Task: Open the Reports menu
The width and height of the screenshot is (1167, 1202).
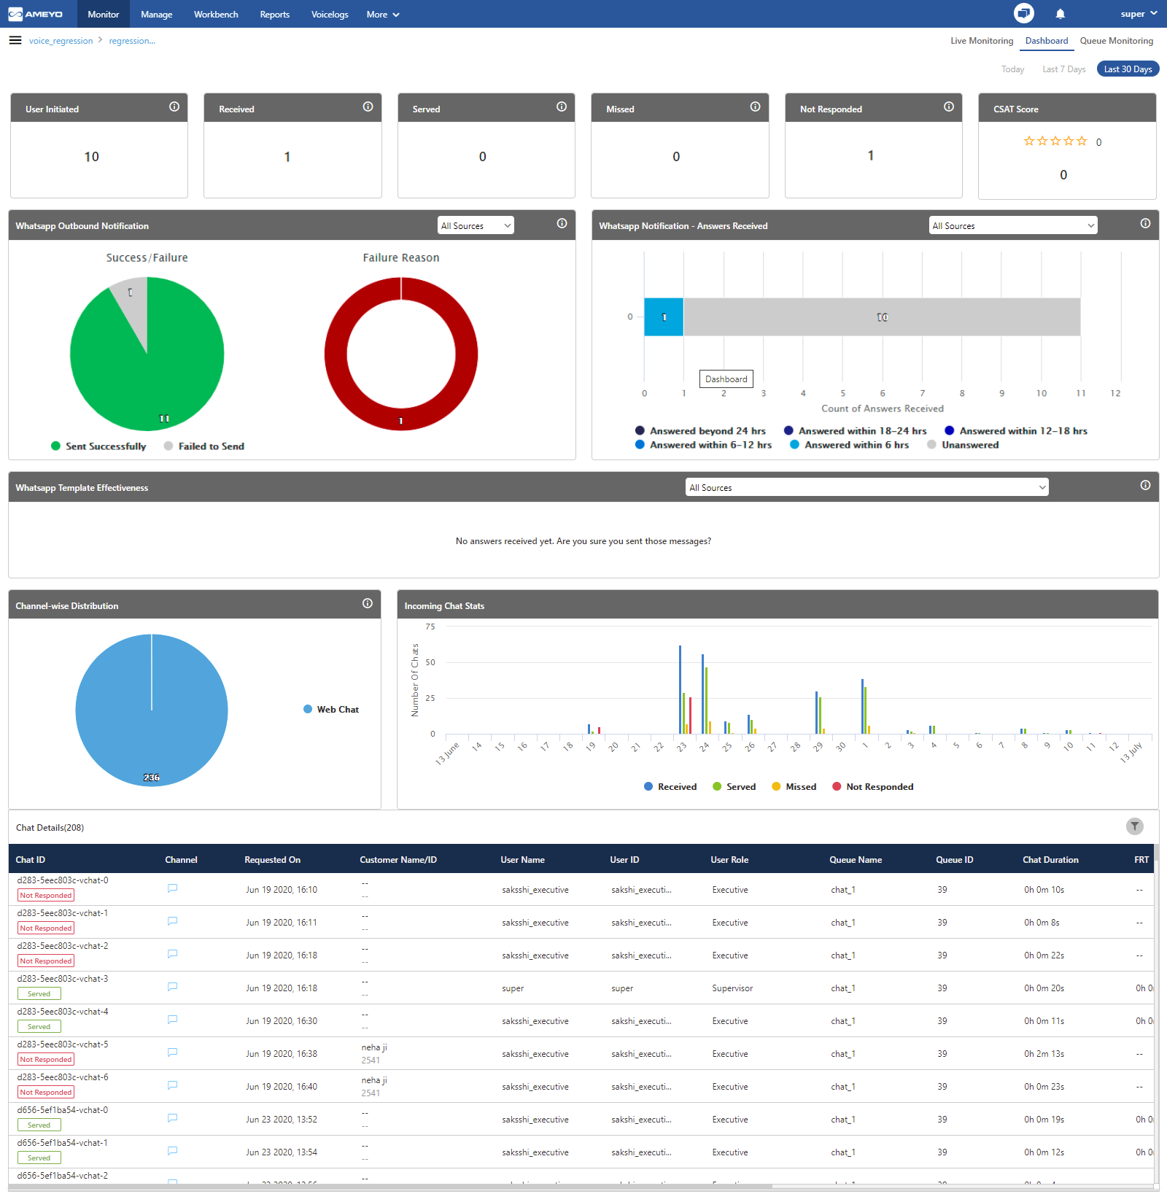Action: (x=275, y=14)
